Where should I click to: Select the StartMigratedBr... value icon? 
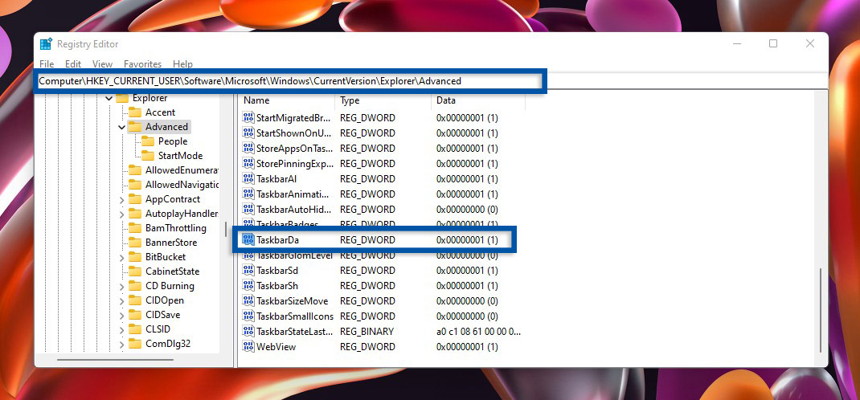pos(249,118)
